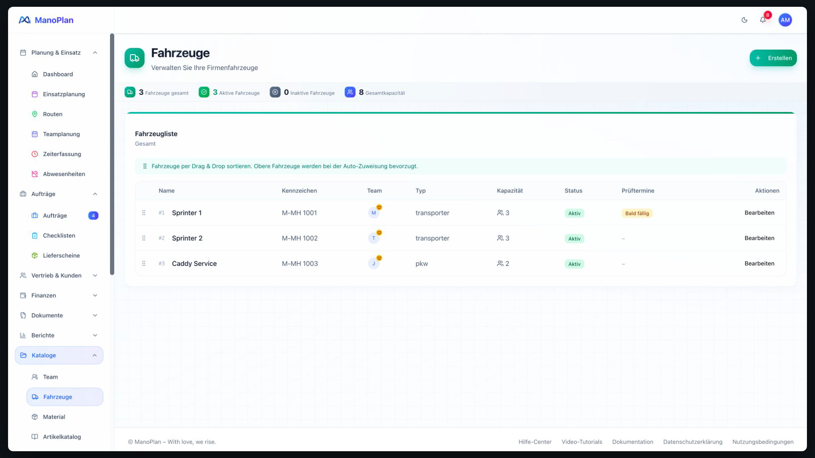The image size is (815, 458).
Task: Click the Bald fällig badge
Action: (637, 213)
